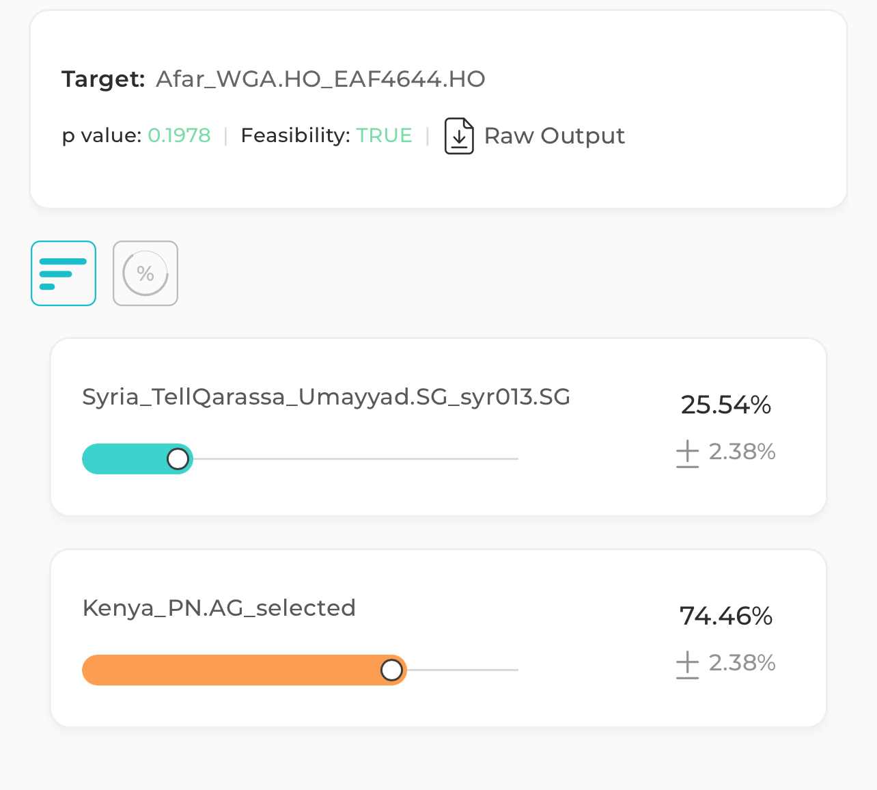Switch to the bar chart view
Image resolution: width=877 pixels, height=790 pixels.
(64, 273)
